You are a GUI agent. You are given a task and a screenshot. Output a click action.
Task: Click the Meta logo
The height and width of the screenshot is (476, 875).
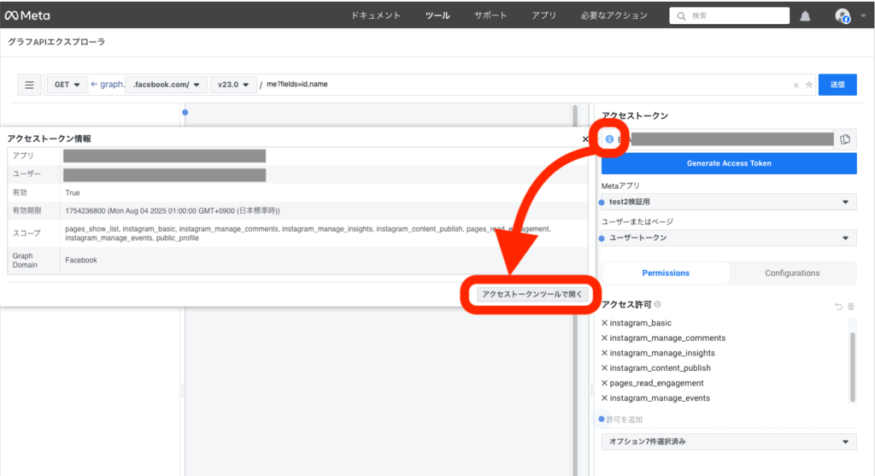click(x=26, y=15)
